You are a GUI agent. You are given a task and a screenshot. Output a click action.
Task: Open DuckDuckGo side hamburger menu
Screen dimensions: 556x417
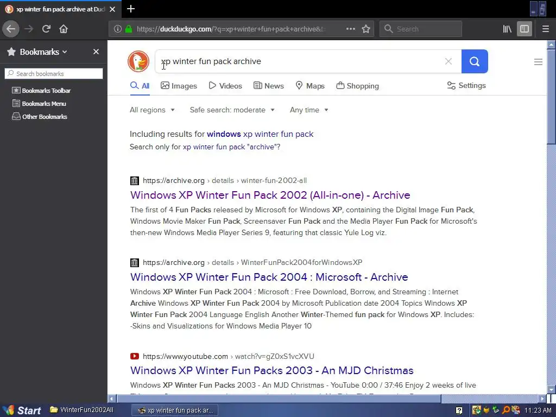[538, 62]
